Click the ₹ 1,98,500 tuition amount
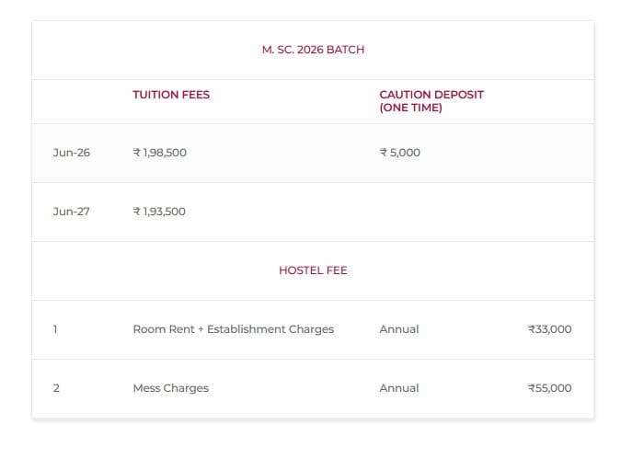The image size is (621, 459). 160,153
